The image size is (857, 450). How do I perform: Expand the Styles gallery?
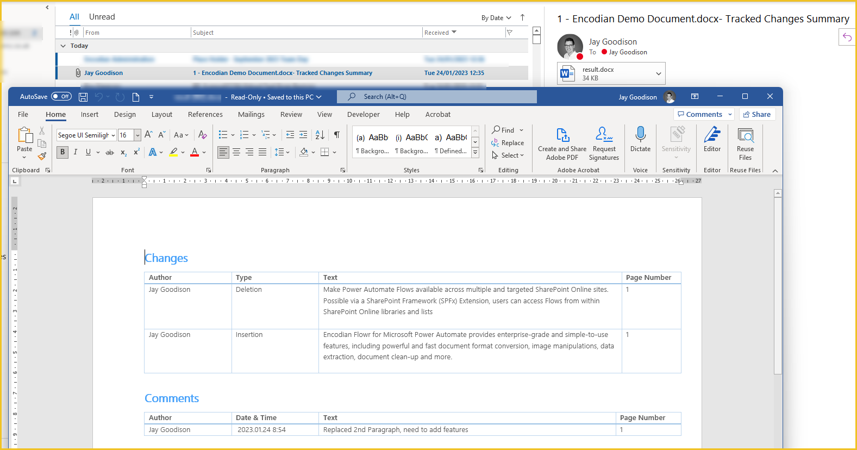pyautogui.click(x=475, y=153)
